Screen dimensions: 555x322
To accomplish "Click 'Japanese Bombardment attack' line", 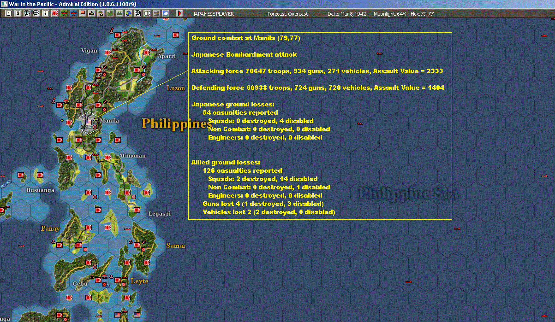I will [x=244, y=54].
